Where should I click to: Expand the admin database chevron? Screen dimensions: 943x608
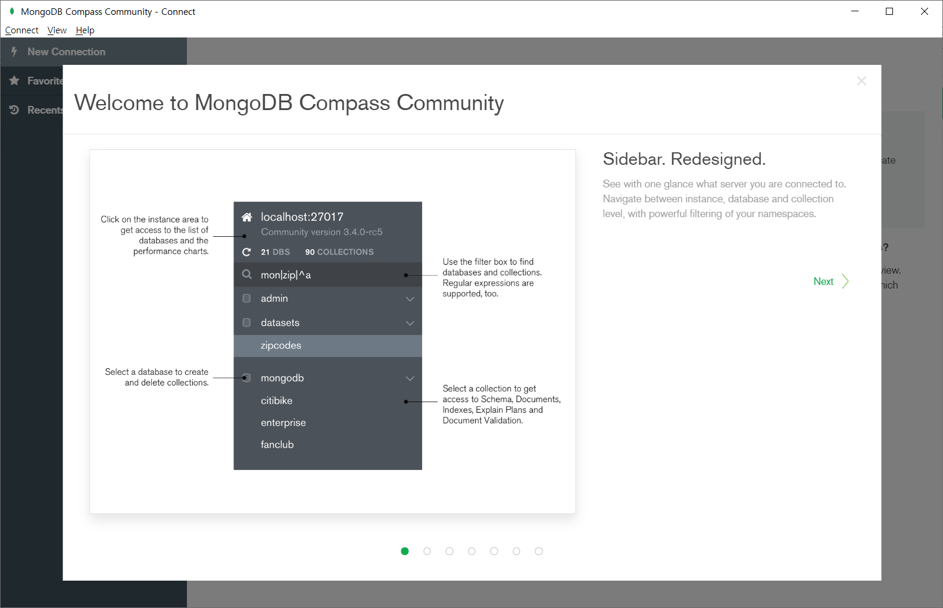tap(410, 299)
